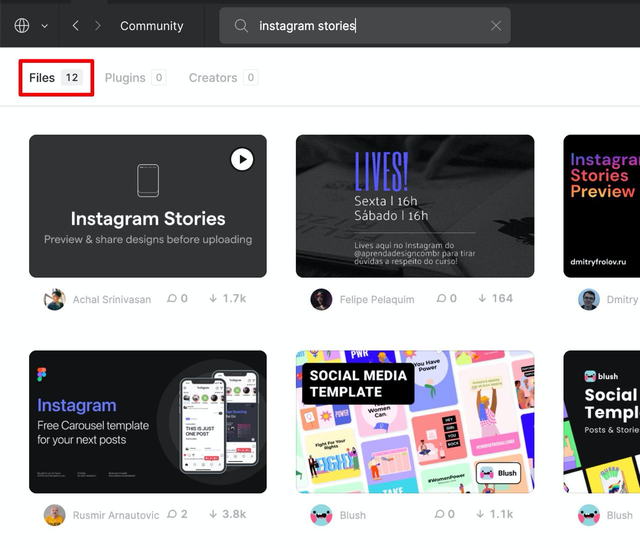
Task: Open the Social Media Template thumbnail
Action: pyautogui.click(x=415, y=422)
